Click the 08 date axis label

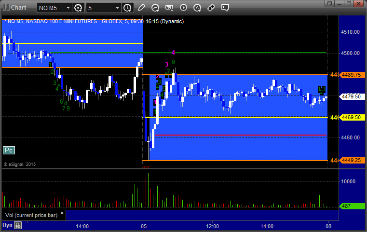click(x=328, y=226)
